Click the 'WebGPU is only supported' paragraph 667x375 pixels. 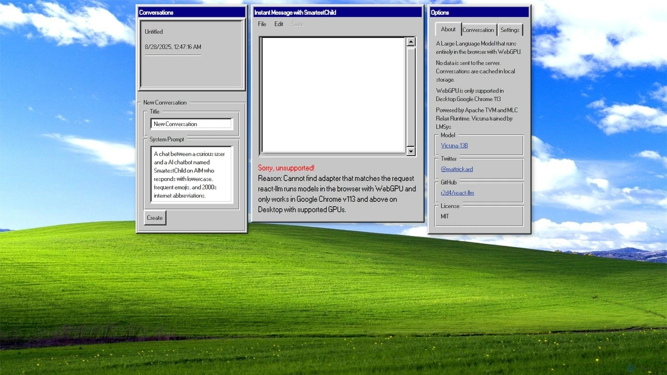[470, 95]
